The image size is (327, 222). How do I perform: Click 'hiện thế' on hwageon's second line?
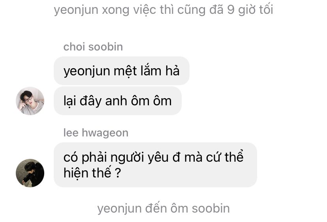[x=87, y=173]
